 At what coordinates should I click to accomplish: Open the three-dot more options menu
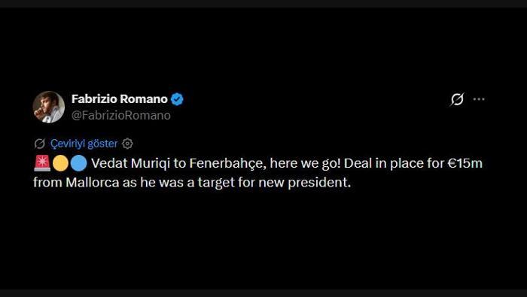click(479, 99)
